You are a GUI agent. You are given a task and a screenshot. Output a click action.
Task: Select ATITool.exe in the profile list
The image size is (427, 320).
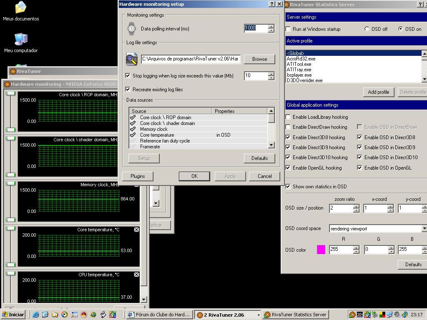pos(354,64)
